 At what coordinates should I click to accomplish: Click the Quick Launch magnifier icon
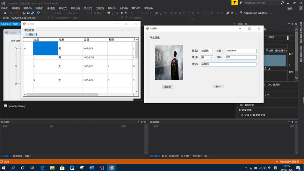click(282, 3)
